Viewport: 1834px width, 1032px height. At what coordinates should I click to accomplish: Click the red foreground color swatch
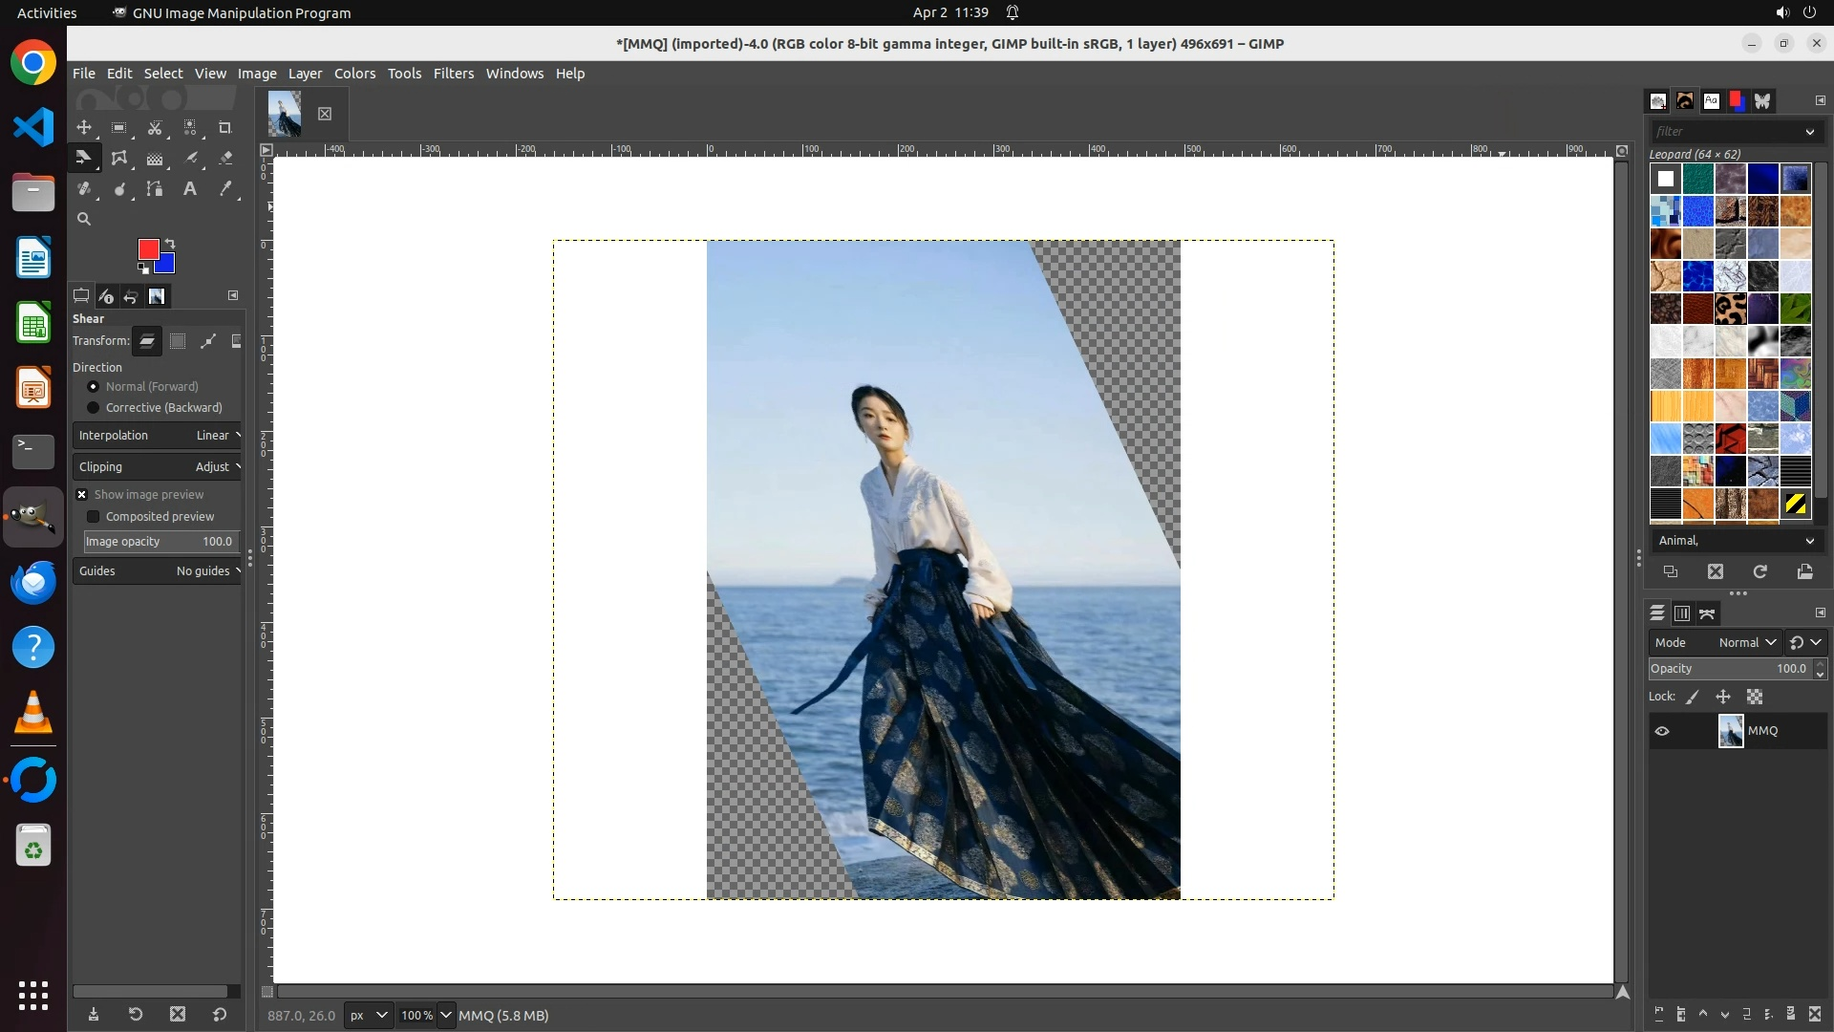coord(147,248)
